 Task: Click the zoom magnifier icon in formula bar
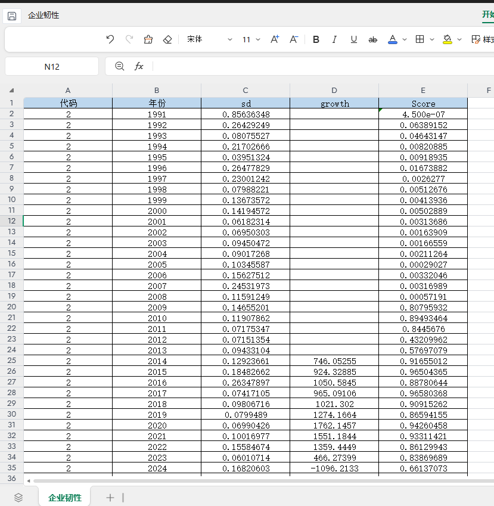tap(119, 66)
